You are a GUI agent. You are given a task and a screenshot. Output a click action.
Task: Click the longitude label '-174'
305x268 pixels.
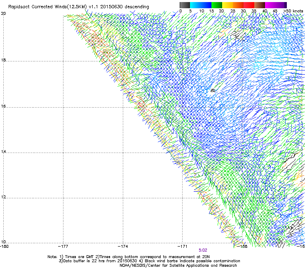(x=123, y=247)
